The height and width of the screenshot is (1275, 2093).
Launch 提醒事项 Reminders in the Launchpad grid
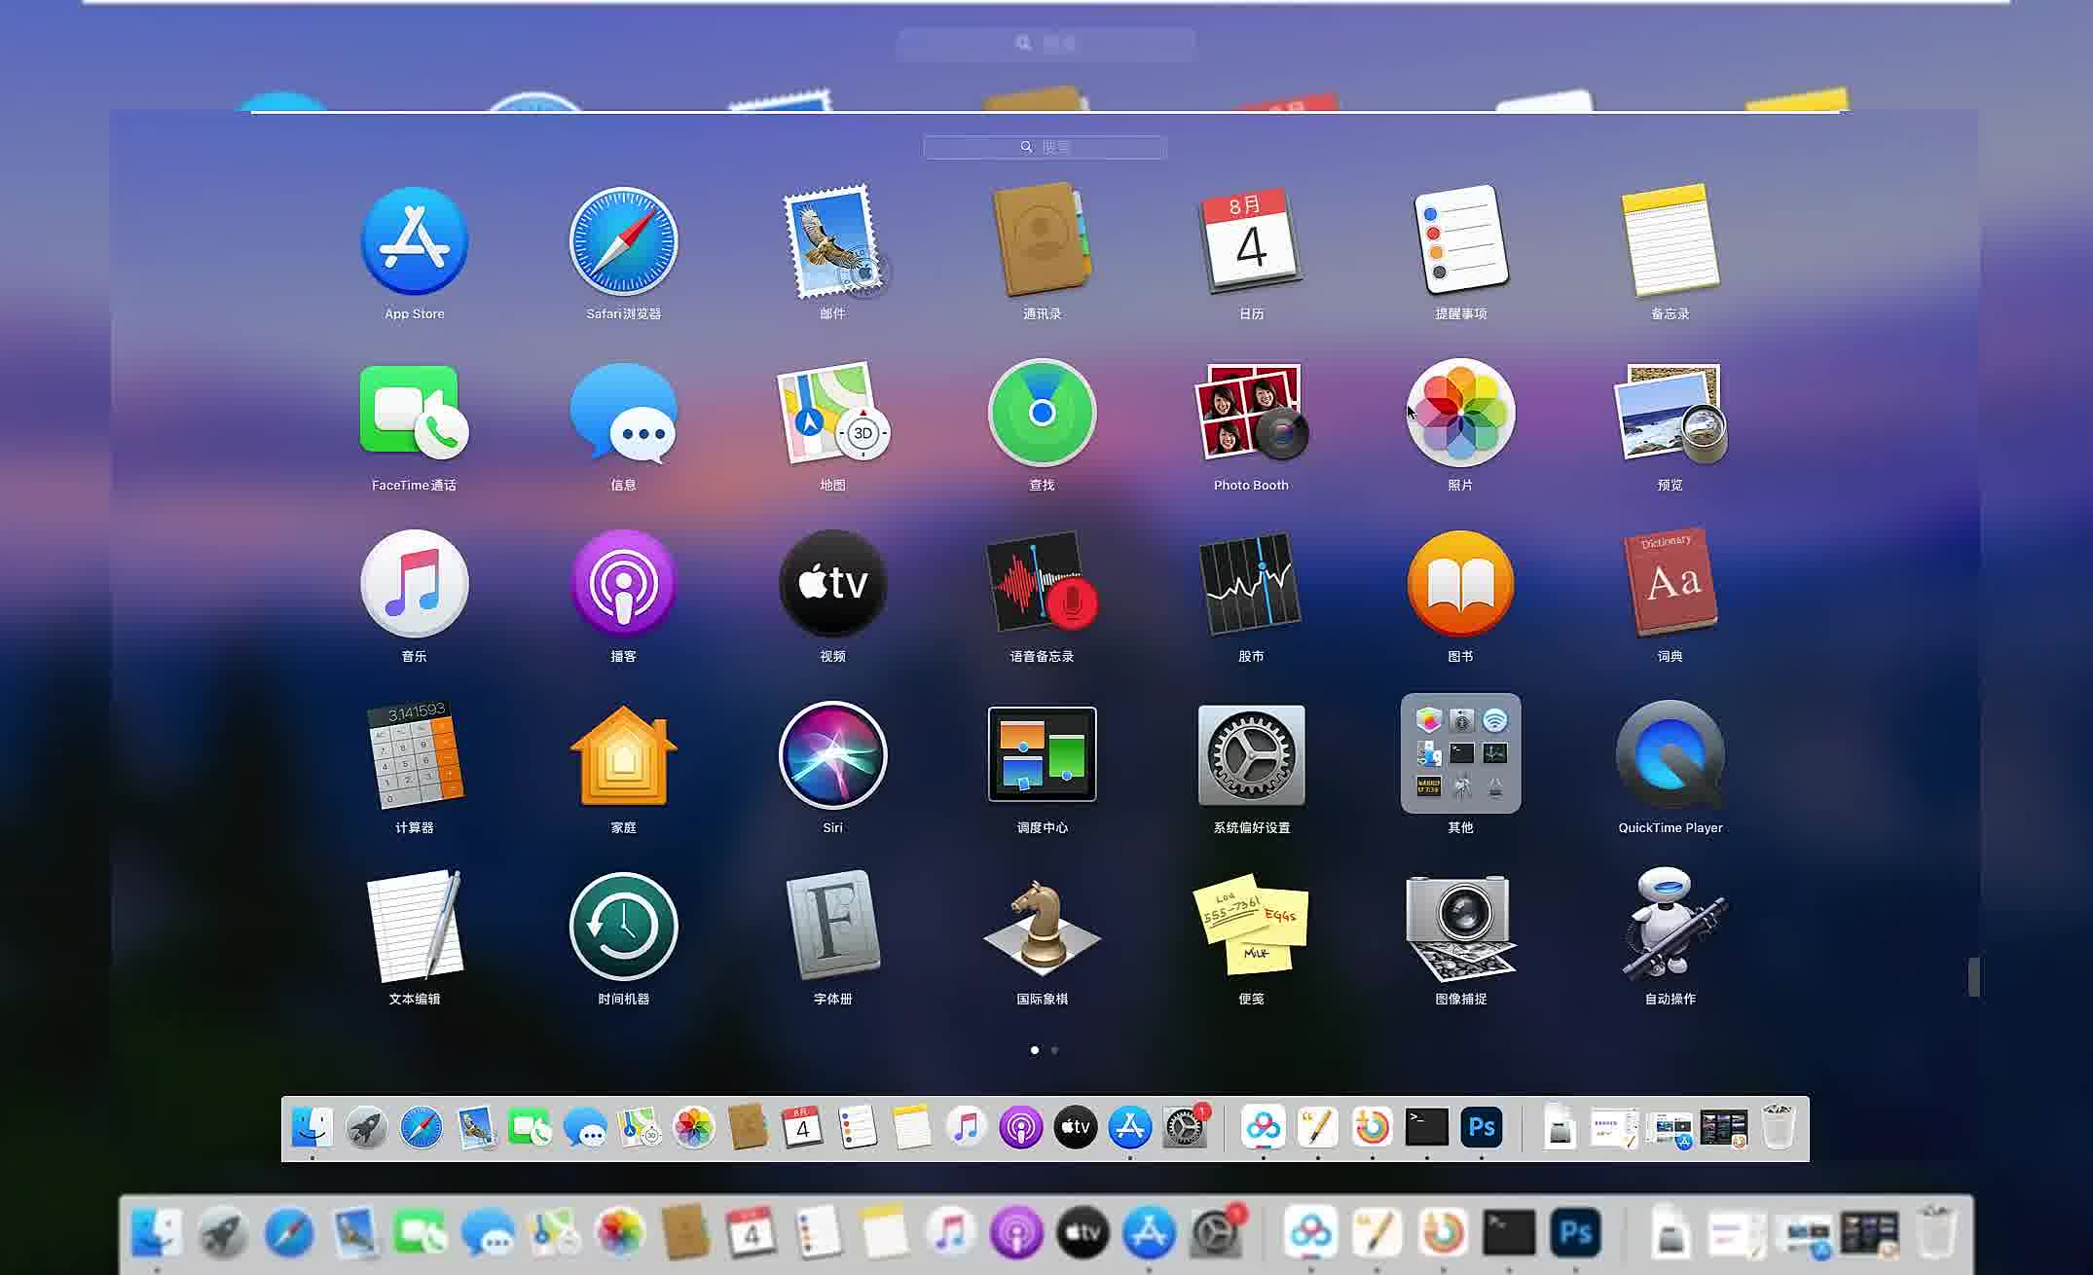[x=1460, y=239]
